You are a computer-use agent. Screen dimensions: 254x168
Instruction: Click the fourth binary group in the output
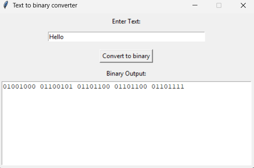pos(131,87)
